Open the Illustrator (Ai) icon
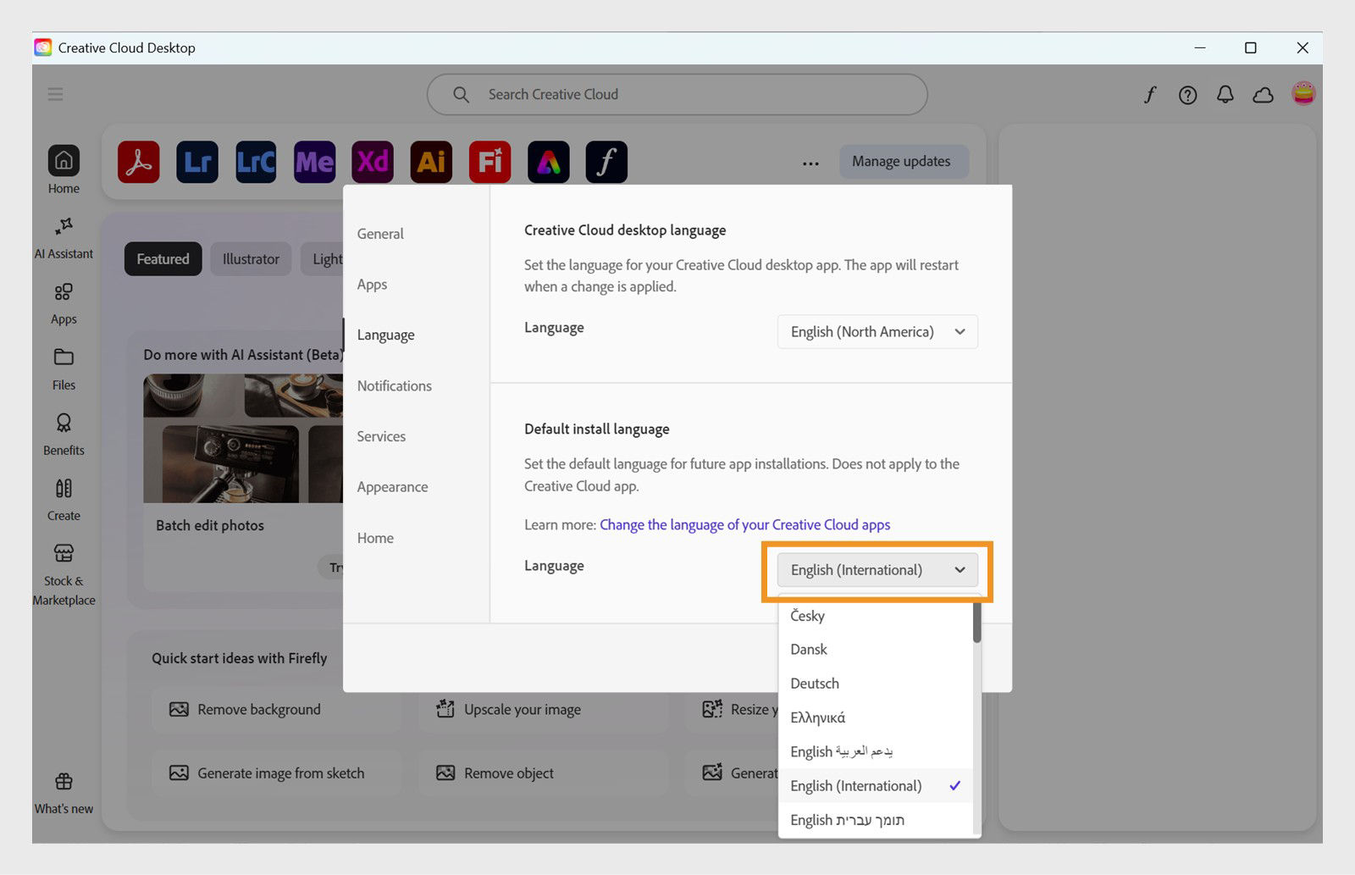1355x875 pixels. click(431, 162)
